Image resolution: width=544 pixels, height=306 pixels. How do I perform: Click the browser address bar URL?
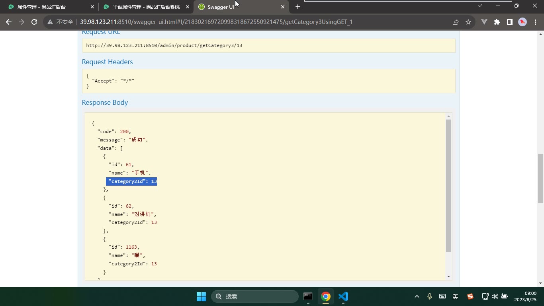tap(216, 22)
